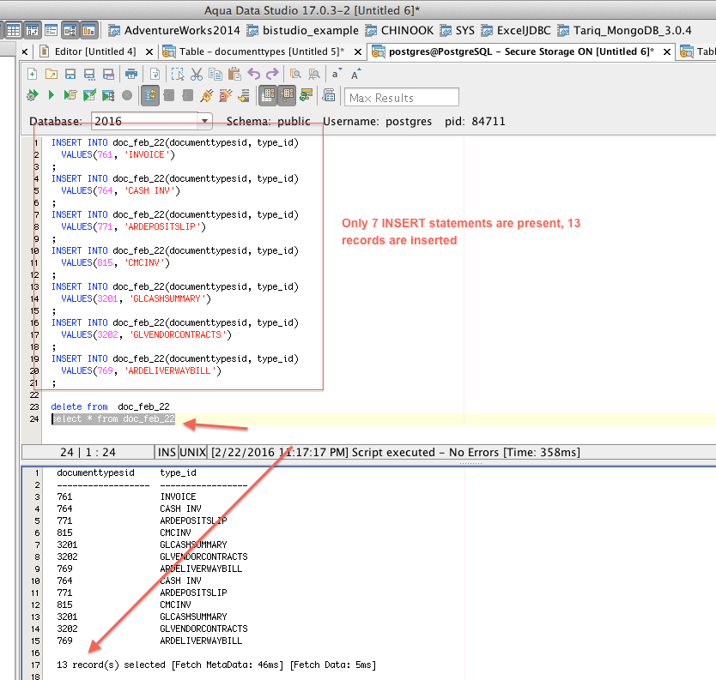This screenshot has height=680, width=716.
Task: Open the bistudio_example server shortcut
Action: pyautogui.click(x=302, y=31)
